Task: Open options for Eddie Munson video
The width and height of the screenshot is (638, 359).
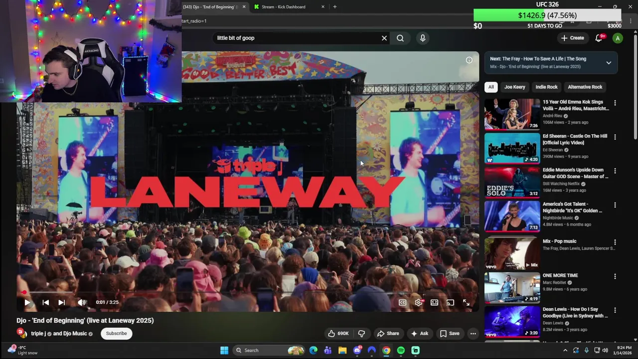Action: point(615,171)
